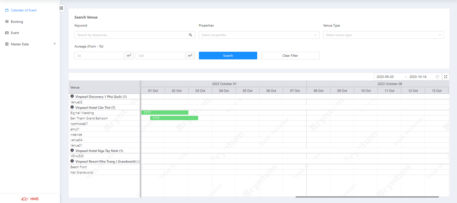
Task: Go to Event section in sidebar
Action: point(15,33)
